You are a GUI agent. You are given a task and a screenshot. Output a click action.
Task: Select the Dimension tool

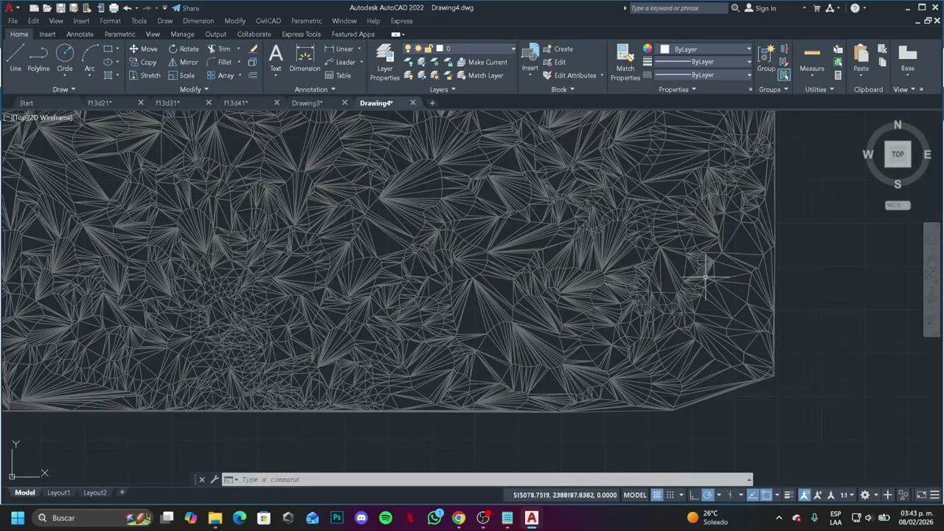[305, 58]
